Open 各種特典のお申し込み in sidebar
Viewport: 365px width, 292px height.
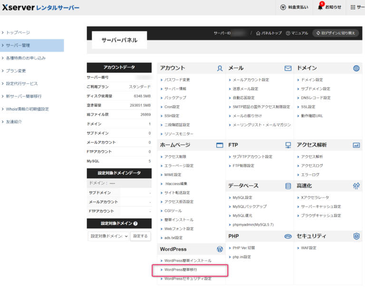[x=26, y=58]
